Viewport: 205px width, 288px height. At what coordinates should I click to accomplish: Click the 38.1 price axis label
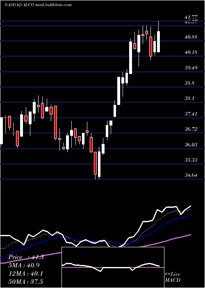pos(189,98)
